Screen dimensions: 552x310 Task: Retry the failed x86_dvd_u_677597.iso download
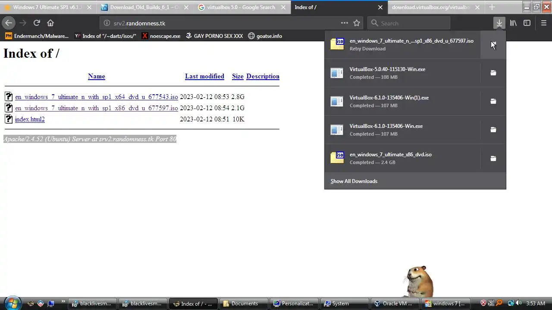pos(402,44)
